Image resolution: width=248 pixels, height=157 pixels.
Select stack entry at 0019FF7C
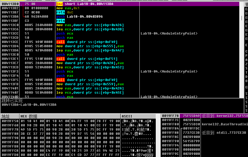coord(204,120)
